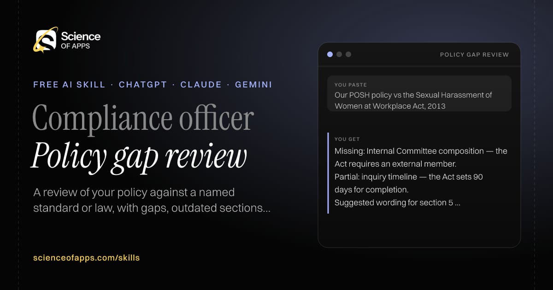Open the scienceofapps.com/skills link
This screenshot has height=290, width=553.
point(87,258)
